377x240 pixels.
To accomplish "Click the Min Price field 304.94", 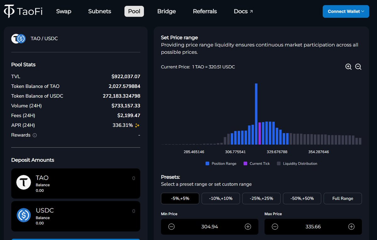I will tap(210, 226).
